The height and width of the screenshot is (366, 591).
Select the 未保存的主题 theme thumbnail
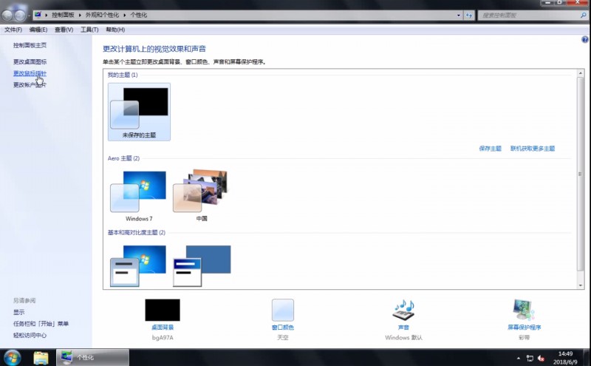(139, 112)
